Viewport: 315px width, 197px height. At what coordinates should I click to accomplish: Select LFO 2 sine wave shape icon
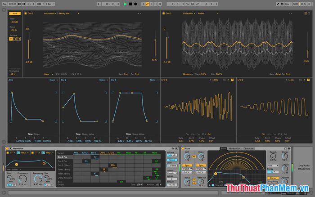tap(264, 134)
